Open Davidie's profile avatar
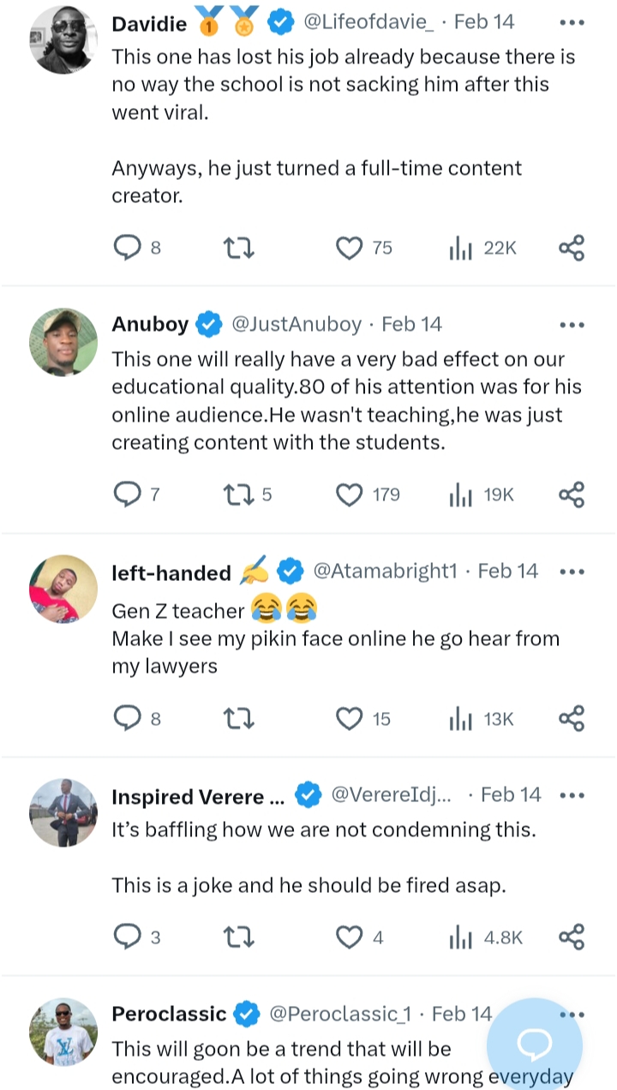 (63, 39)
